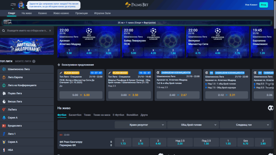The width and height of the screenshot is (276, 155).
Task: Click the NBA league logo icon
Action: tap(4, 150)
